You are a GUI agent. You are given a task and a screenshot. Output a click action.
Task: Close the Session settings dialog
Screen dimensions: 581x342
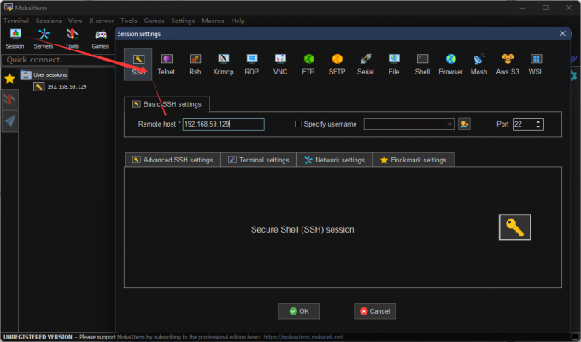point(562,33)
